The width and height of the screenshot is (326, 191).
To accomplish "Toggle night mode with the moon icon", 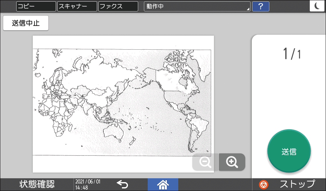I will click(317, 6).
